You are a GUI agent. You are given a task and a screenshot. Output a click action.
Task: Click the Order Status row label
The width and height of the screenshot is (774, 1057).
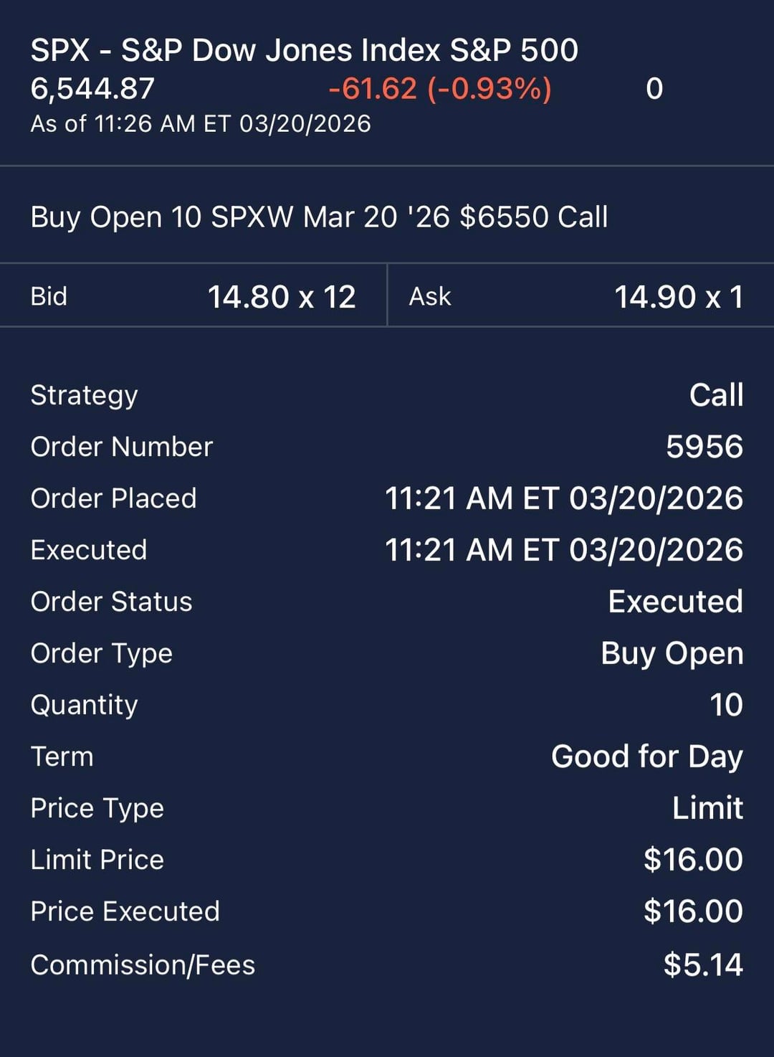click(x=111, y=602)
